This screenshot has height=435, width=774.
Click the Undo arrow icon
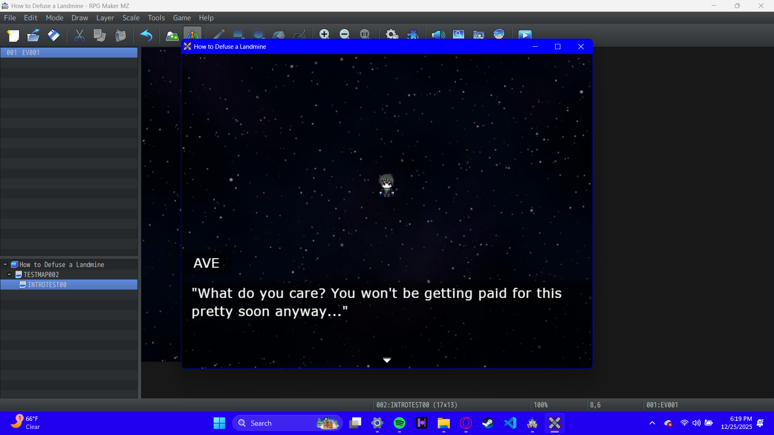146,35
